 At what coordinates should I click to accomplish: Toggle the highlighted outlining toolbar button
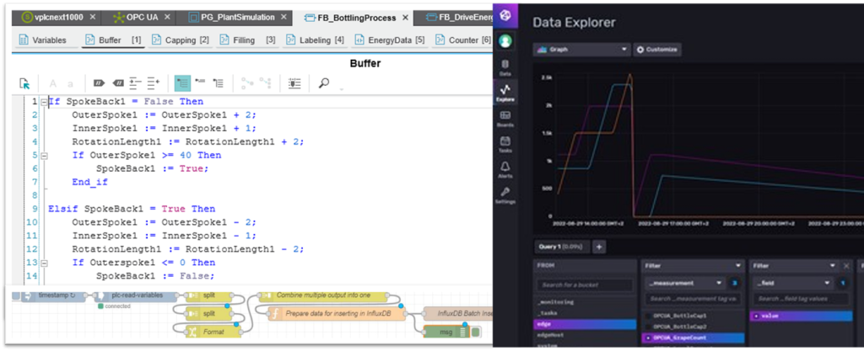(x=182, y=83)
